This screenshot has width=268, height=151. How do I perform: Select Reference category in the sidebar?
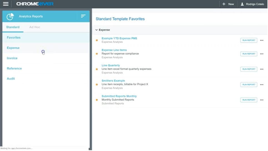[46, 68]
